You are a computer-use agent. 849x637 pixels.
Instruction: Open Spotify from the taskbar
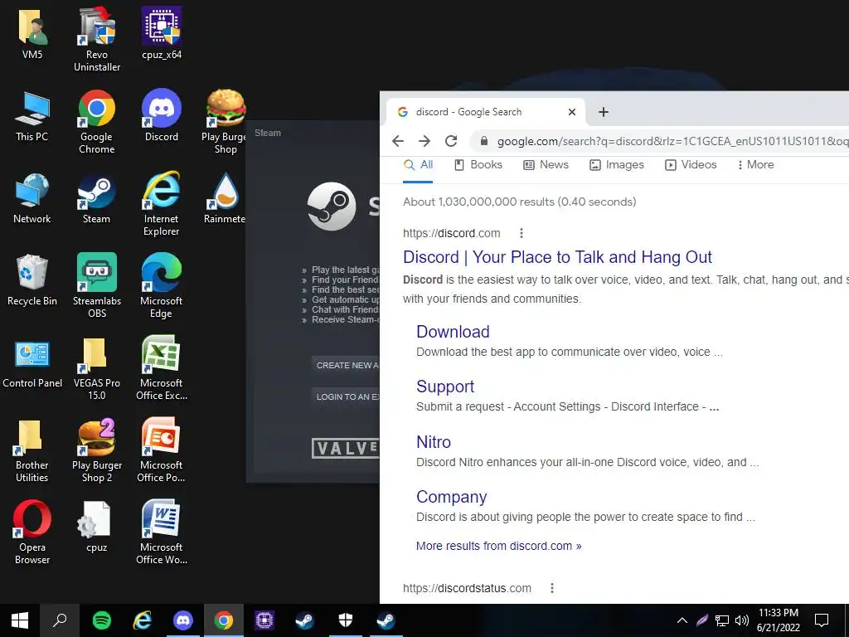[x=102, y=620]
